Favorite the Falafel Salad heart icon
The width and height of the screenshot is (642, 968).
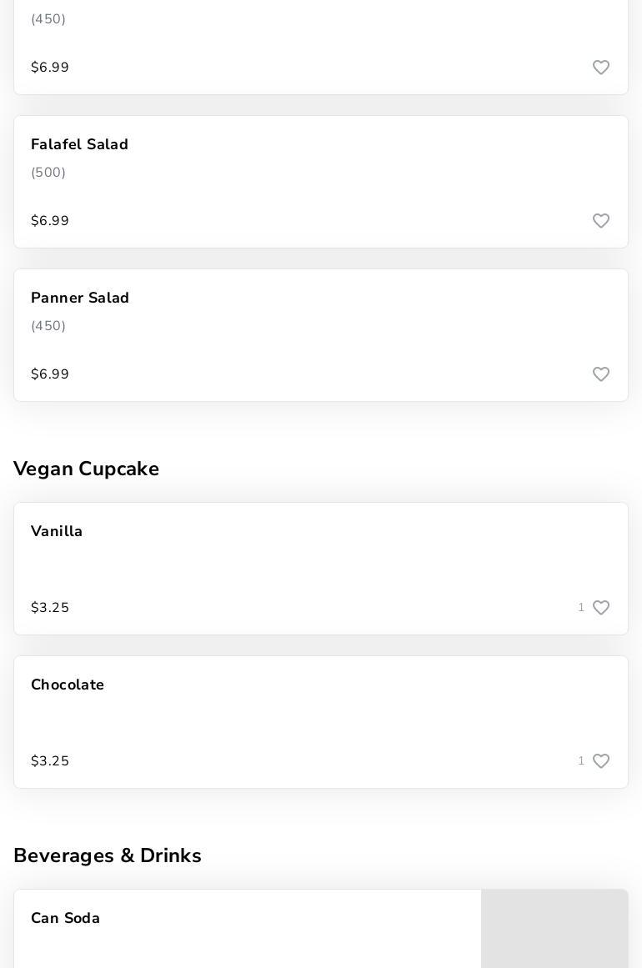[600, 221]
